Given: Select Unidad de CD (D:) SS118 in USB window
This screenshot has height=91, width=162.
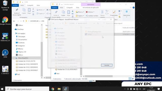Looking at the screenshot, I should [25, 61].
